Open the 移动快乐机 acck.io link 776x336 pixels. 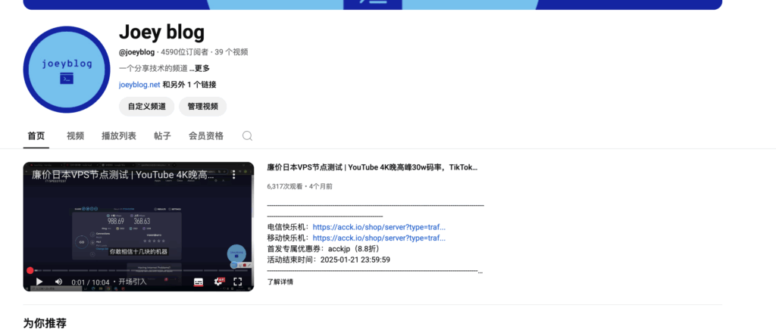(x=379, y=238)
